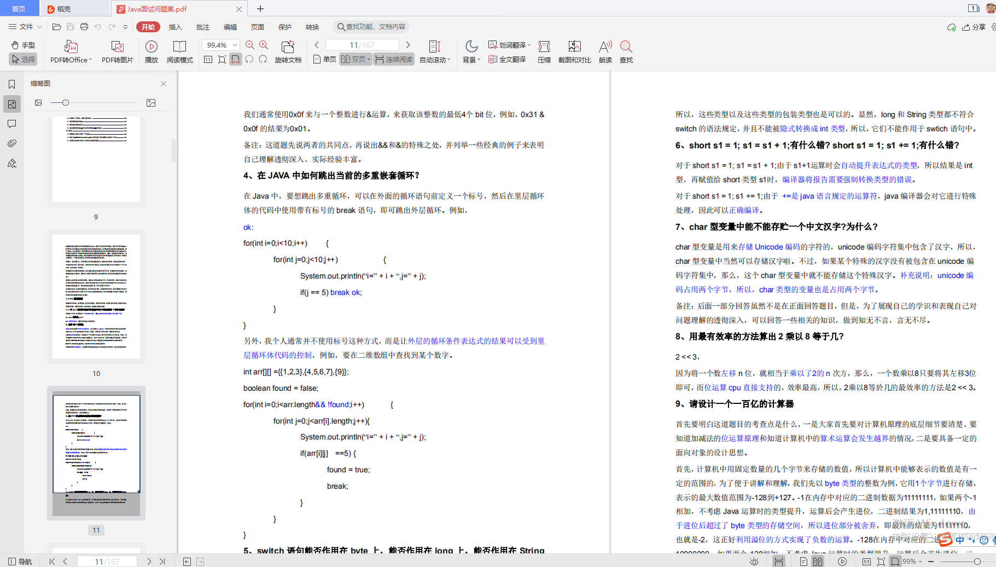
Task: Switch to 单页 single page view
Action: coord(325,59)
